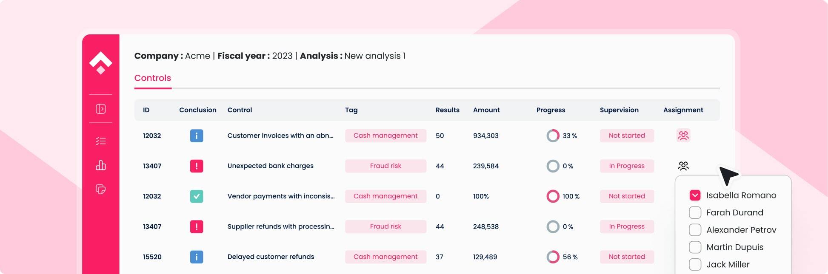Sort by the Amount column header
Image resolution: width=828 pixels, height=274 pixels.
point(486,110)
